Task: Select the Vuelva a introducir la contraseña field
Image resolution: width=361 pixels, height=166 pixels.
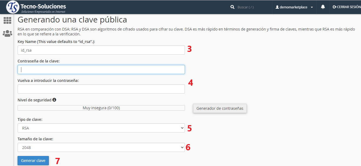Action: pyautogui.click(x=101, y=89)
